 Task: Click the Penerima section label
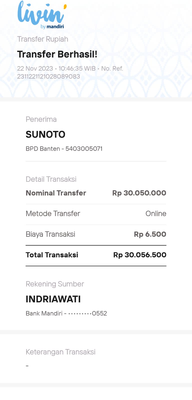coord(41,119)
